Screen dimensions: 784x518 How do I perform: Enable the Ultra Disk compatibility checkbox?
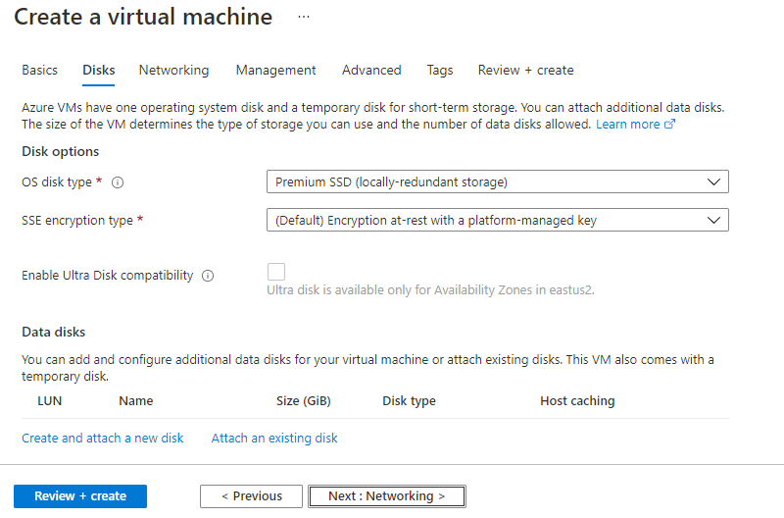coord(276,272)
